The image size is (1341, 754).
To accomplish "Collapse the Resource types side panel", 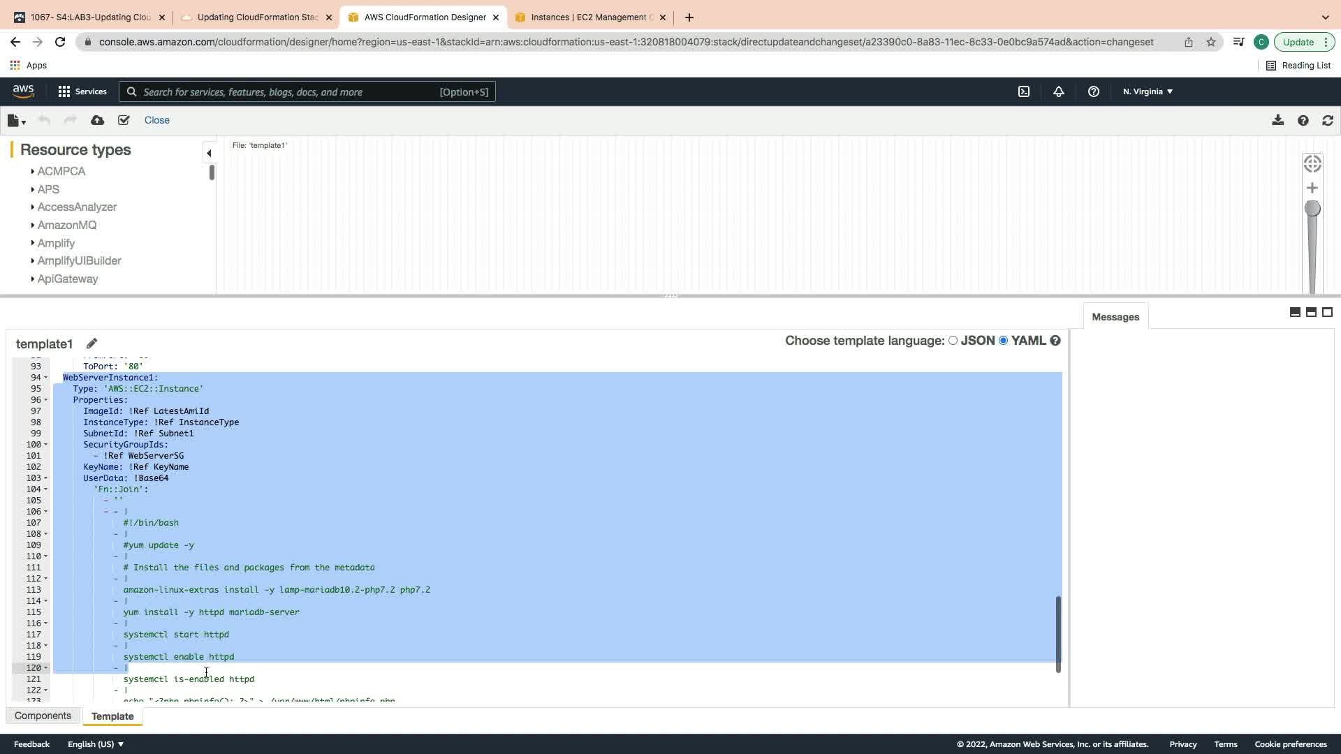I will pyautogui.click(x=209, y=153).
